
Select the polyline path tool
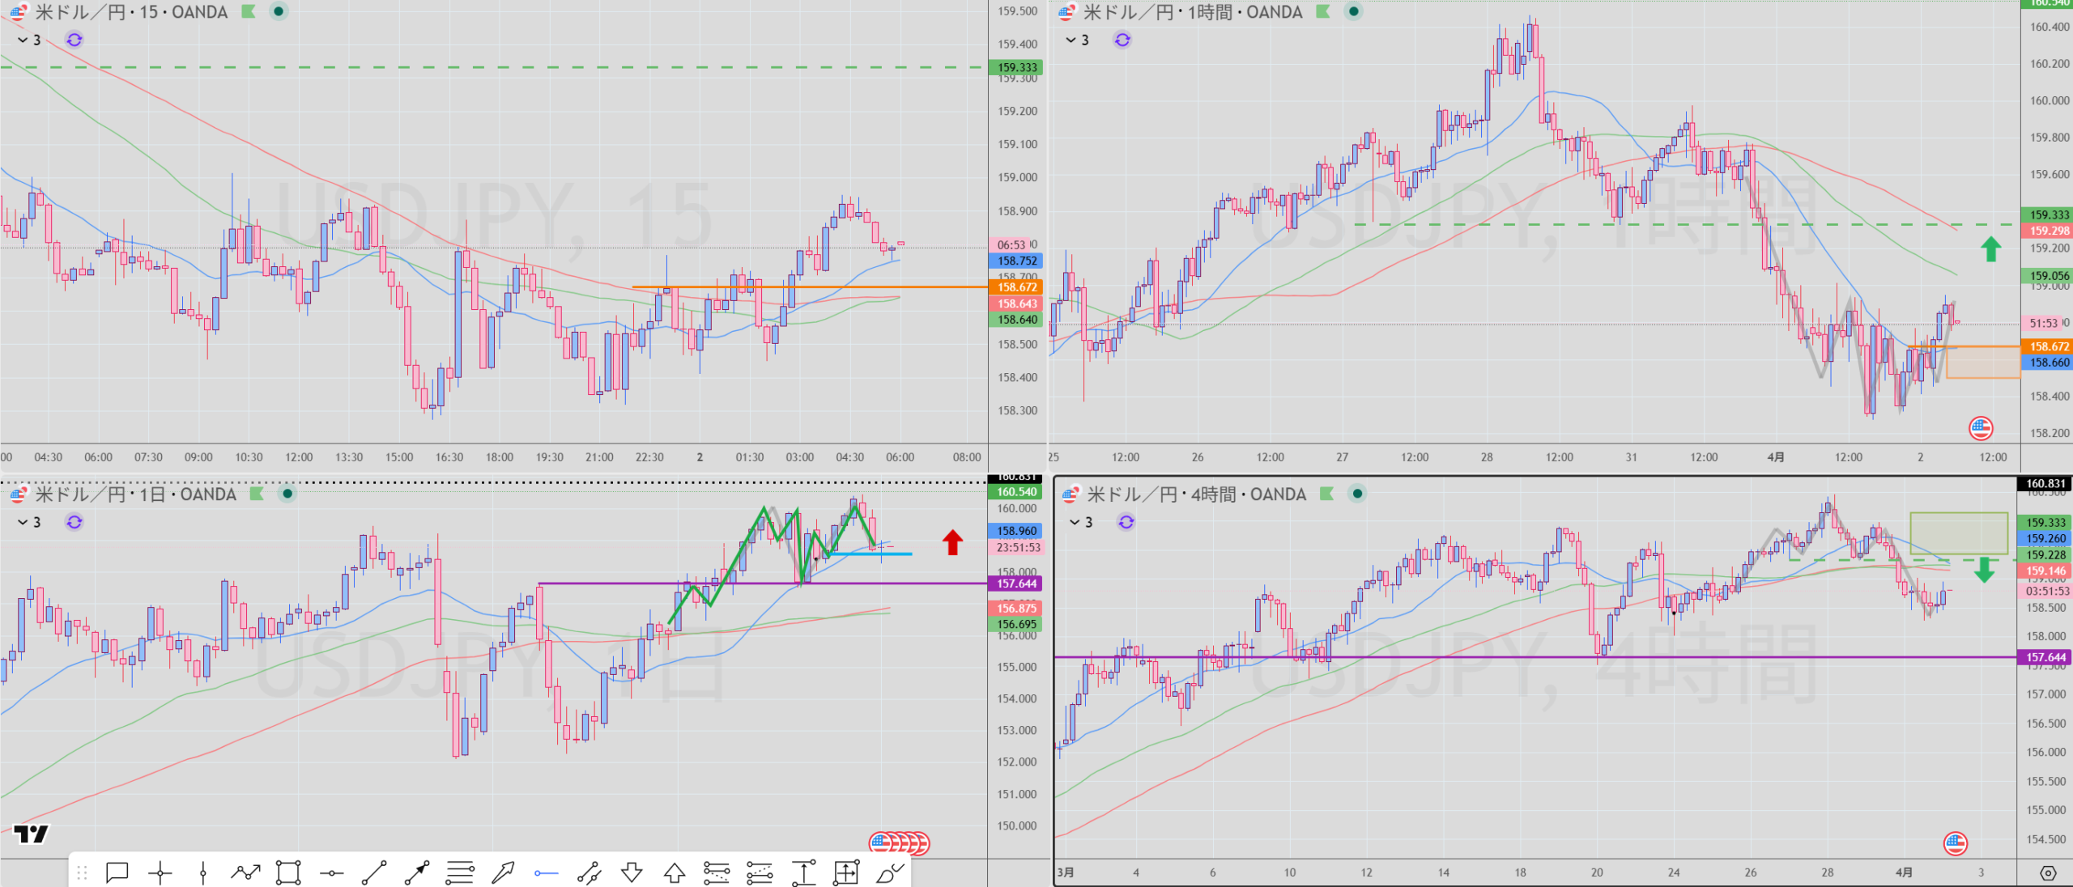pos(245,872)
